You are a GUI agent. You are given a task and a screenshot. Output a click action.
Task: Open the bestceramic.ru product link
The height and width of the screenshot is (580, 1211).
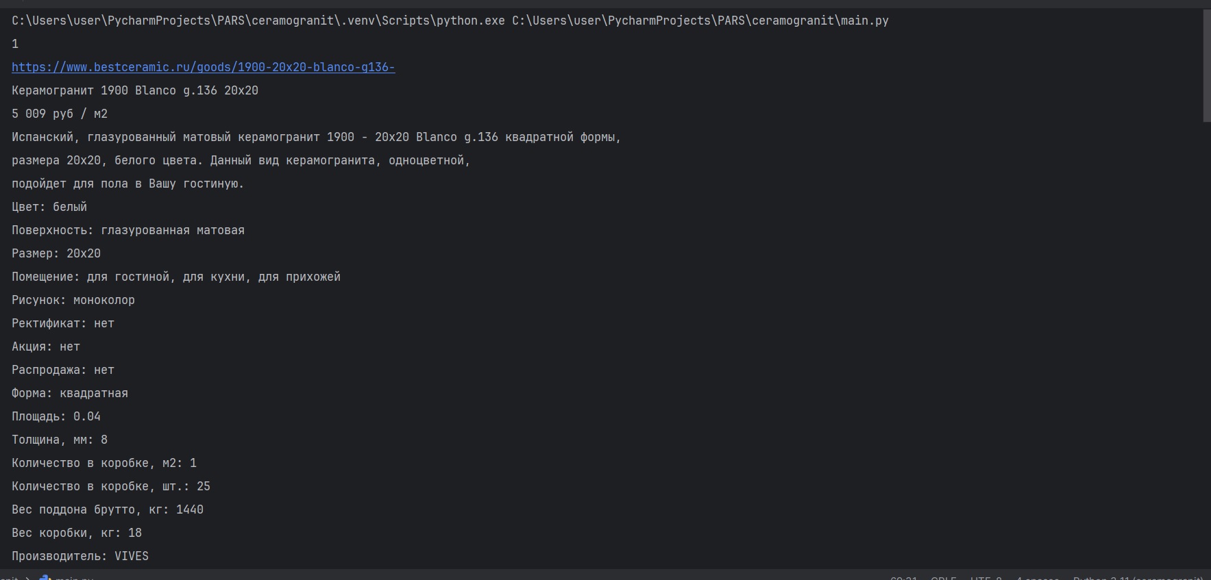(203, 67)
